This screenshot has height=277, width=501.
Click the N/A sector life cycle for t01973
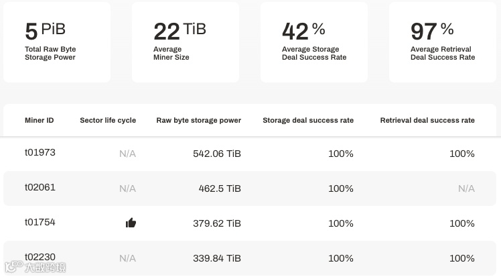pos(127,154)
